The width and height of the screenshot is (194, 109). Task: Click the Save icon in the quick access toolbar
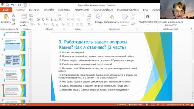pos(7,5)
